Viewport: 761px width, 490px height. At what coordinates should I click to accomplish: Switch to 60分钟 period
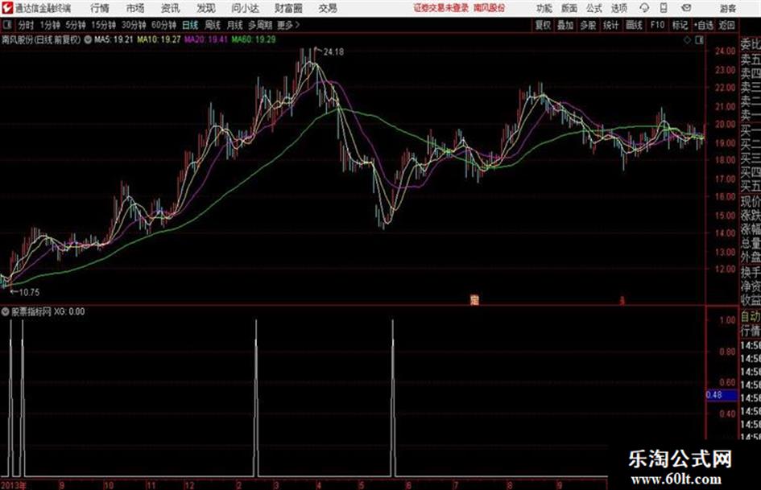point(163,25)
